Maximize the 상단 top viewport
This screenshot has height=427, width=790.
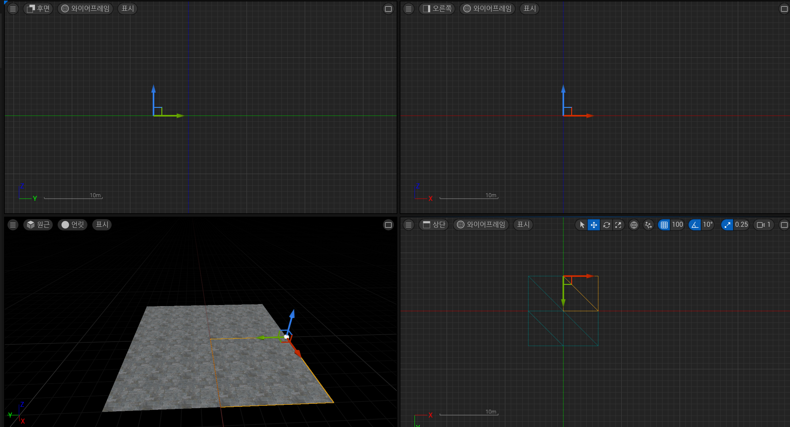(x=784, y=225)
